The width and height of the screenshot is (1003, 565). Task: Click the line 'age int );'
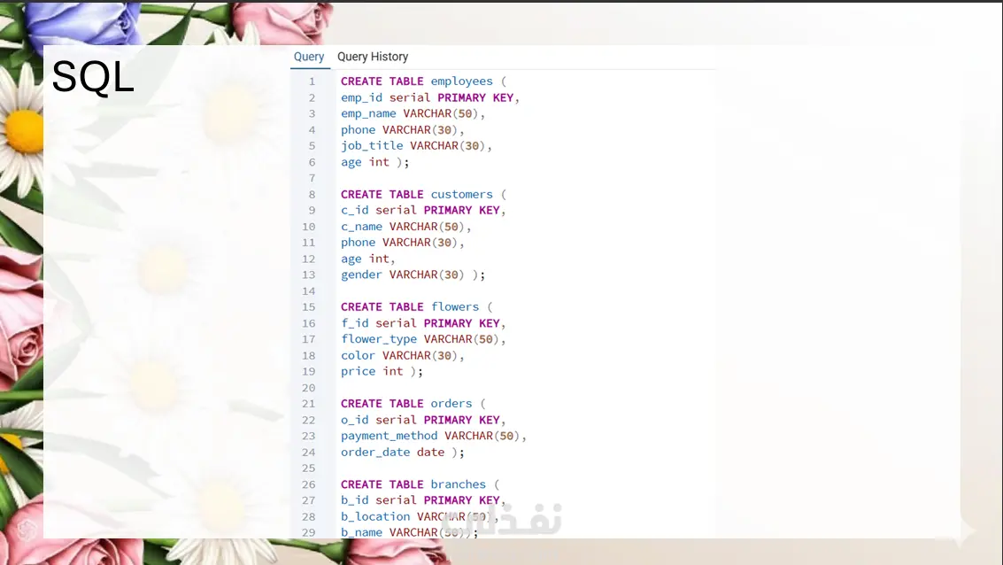click(x=374, y=162)
